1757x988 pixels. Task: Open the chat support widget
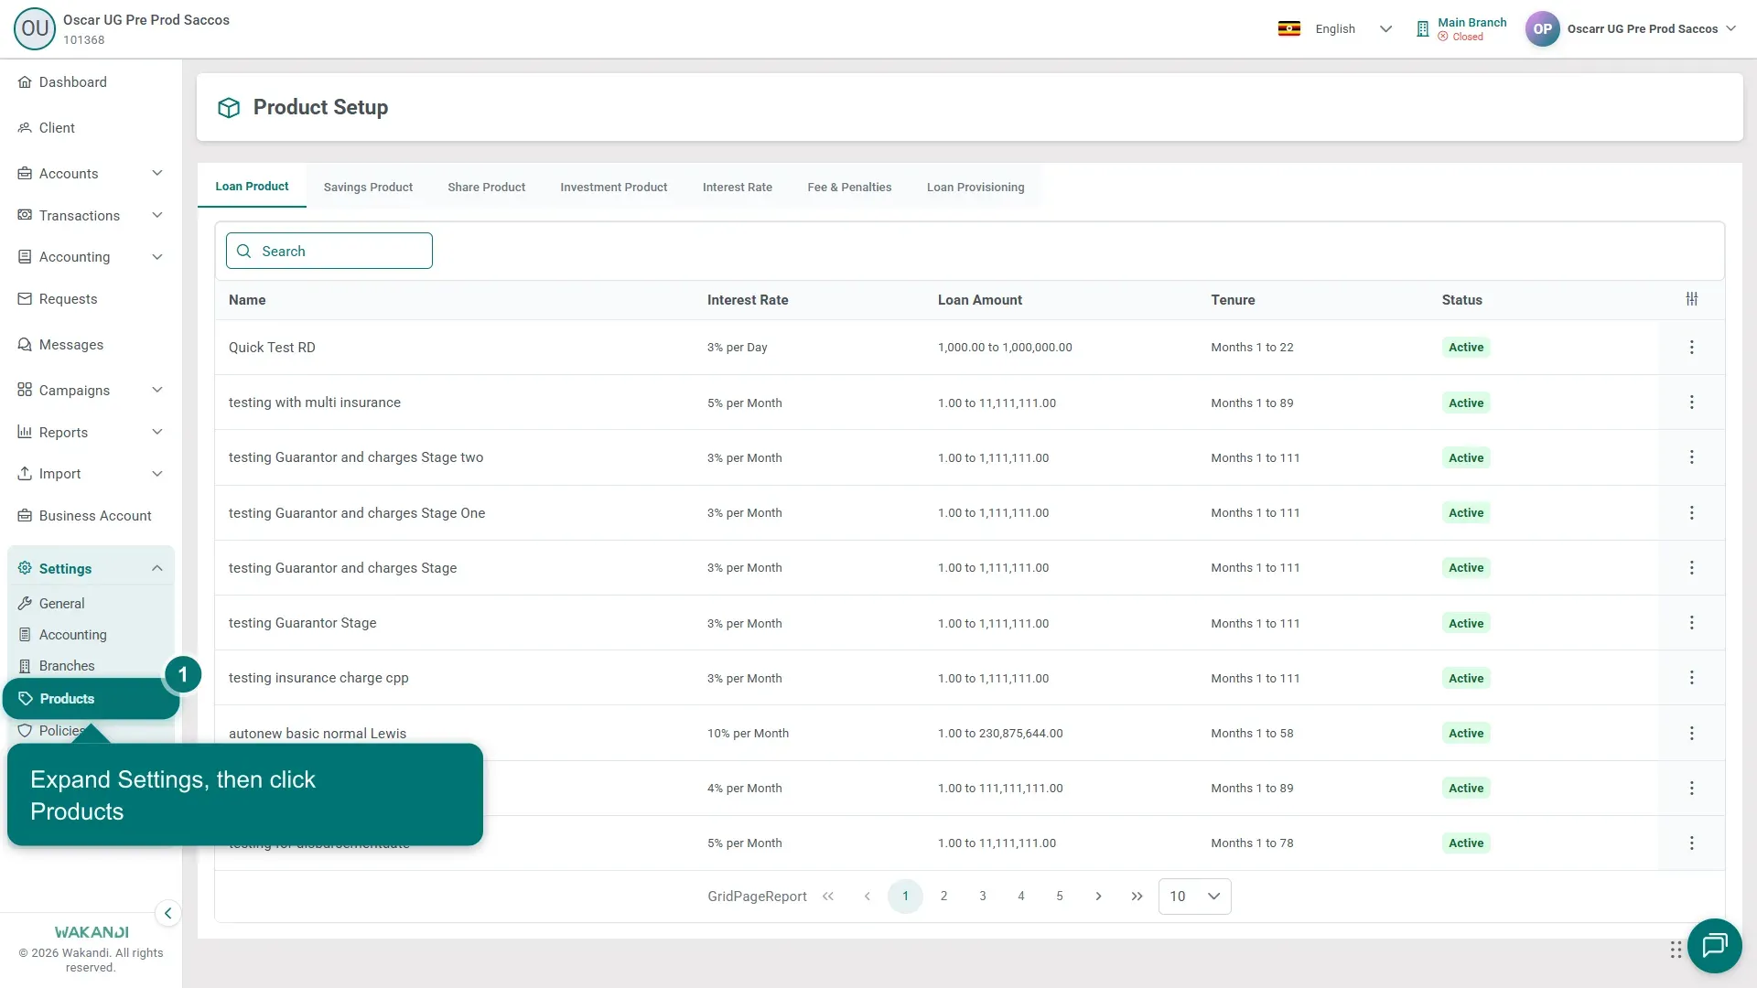pyautogui.click(x=1714, y=946)
